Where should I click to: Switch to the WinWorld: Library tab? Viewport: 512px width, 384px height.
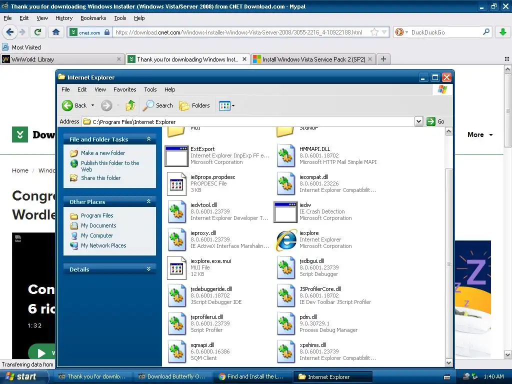point(62,59)
